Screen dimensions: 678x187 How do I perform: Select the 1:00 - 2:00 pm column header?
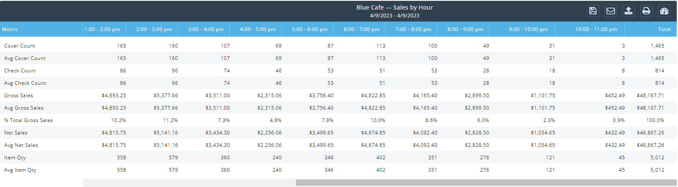[102, 29]
